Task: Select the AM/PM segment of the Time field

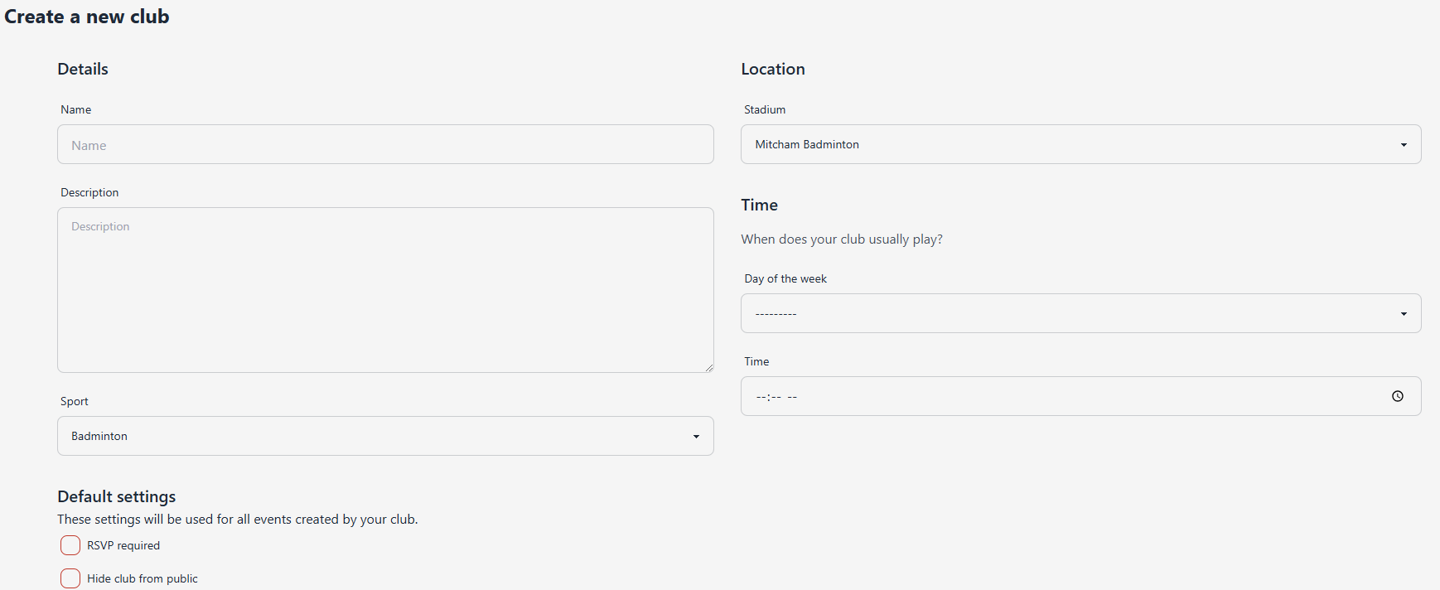Action: (x=792, y=397)
